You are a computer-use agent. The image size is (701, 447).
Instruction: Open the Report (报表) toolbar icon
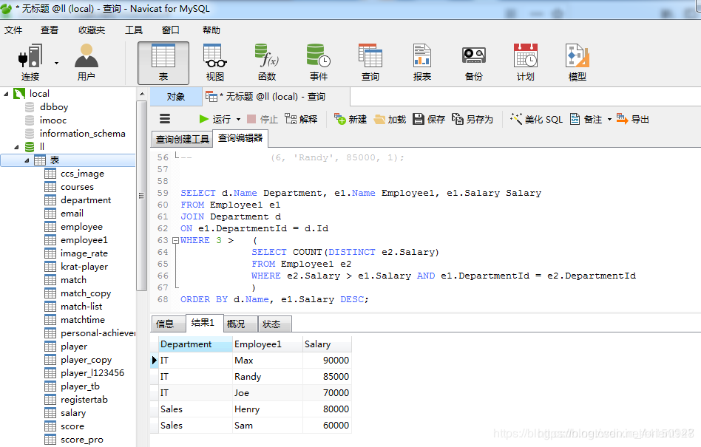click(x=422, y=63)
